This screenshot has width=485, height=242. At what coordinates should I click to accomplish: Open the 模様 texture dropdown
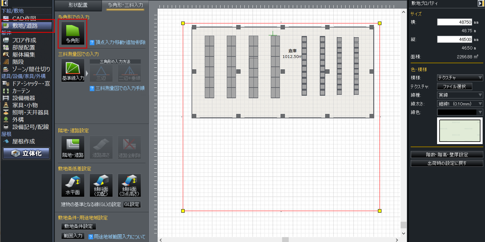(x=460, y=78)
